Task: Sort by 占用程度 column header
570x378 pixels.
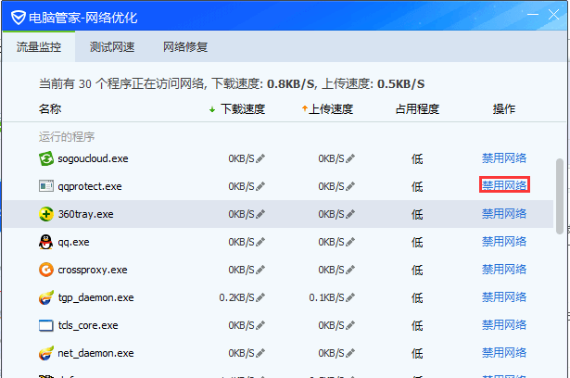Action: (x=417, y=108)
